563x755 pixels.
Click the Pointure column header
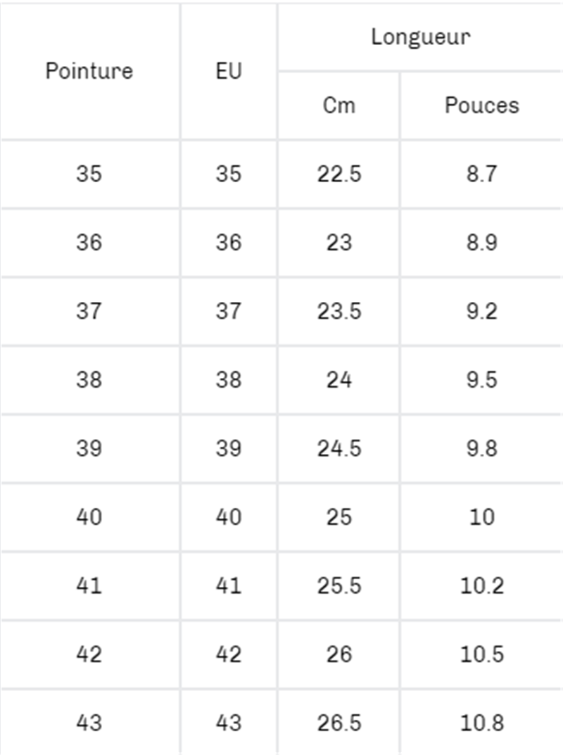(89, 71)
